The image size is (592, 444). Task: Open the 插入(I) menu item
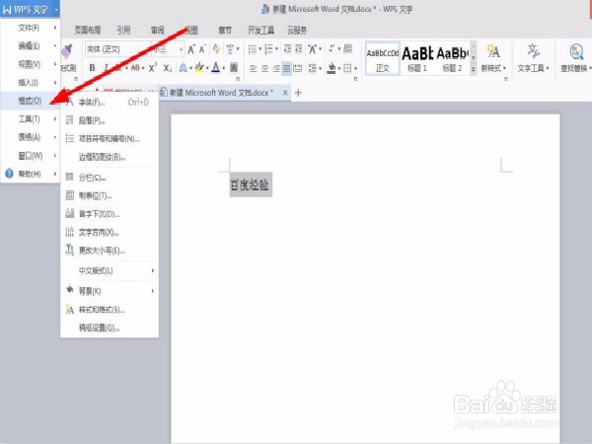[31, 82]
